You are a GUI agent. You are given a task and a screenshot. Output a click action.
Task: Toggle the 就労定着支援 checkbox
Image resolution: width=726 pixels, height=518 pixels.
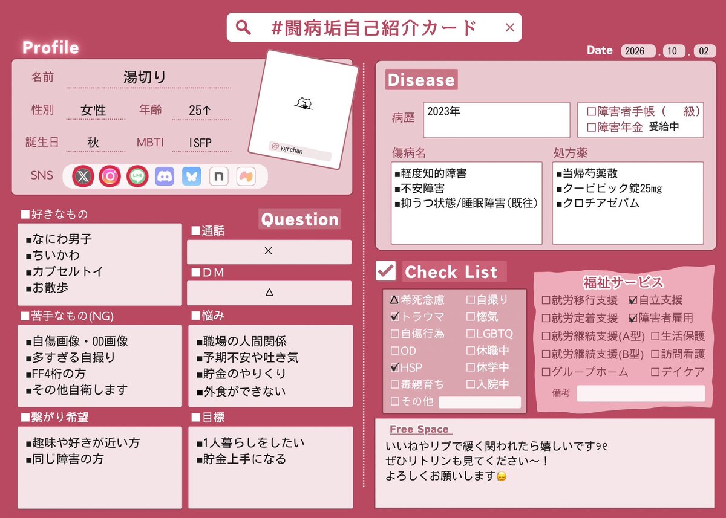pyautogui.click(x=546, y=318)
